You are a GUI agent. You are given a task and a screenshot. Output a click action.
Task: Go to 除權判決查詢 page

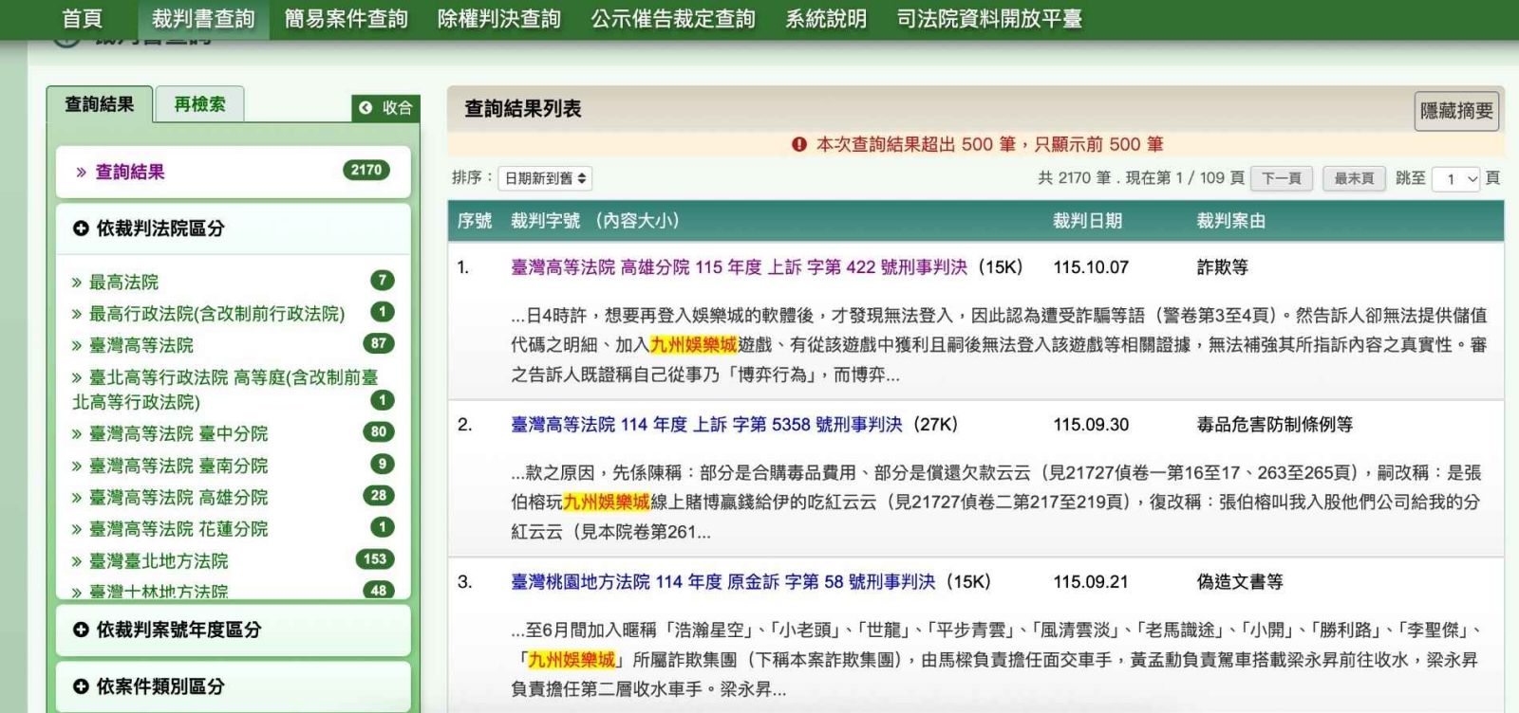tap(499, 19)
